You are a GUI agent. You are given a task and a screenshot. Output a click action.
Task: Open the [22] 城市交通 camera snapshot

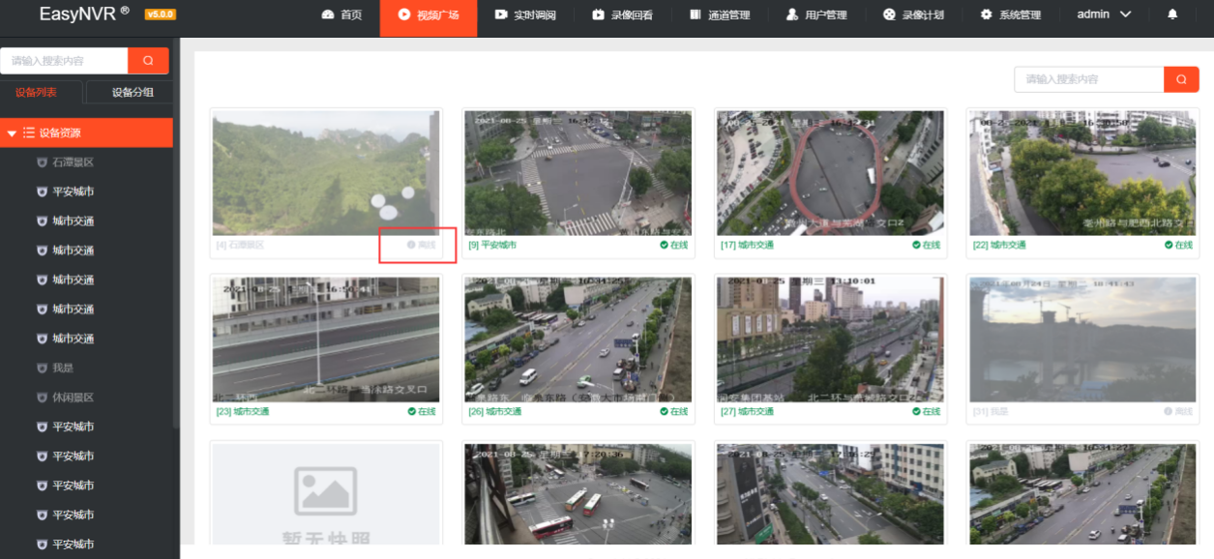1082,173
